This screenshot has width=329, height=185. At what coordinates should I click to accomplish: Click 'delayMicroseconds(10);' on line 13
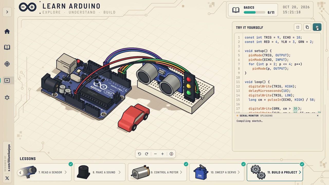(269, 91)
